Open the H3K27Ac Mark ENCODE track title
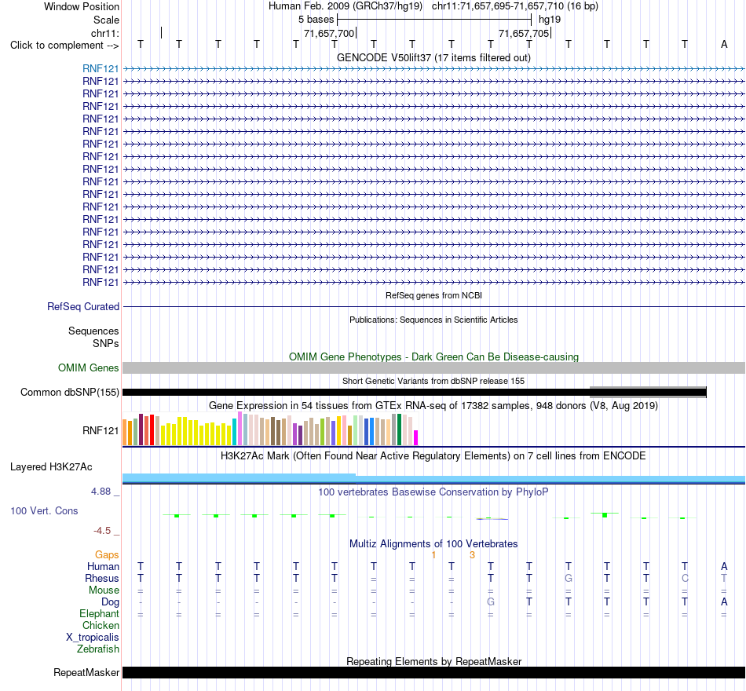Viewport: 746px width, 691px height. tap(433, 456)
